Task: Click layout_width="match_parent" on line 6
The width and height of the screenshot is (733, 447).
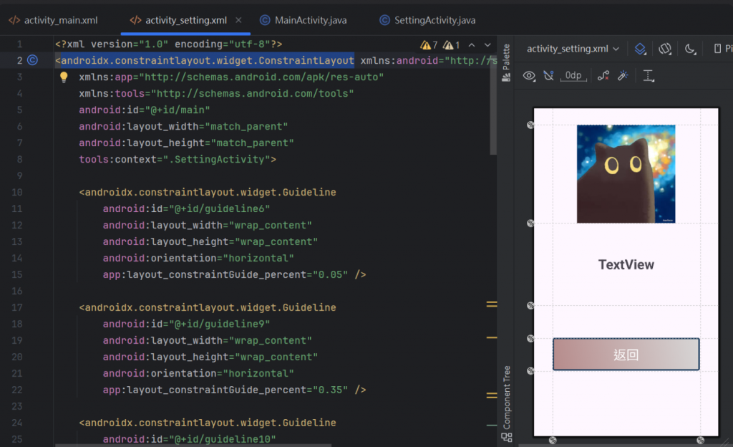Action: click(x=183, y=127)
